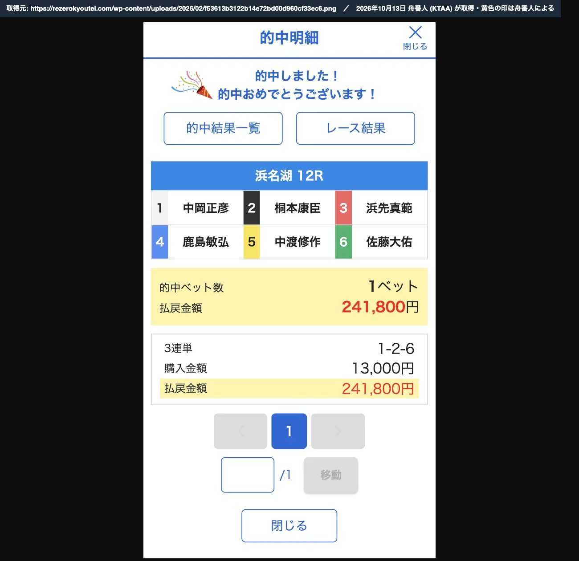Go to the next page arrow
579x561 pixels.
click(338, 431)
